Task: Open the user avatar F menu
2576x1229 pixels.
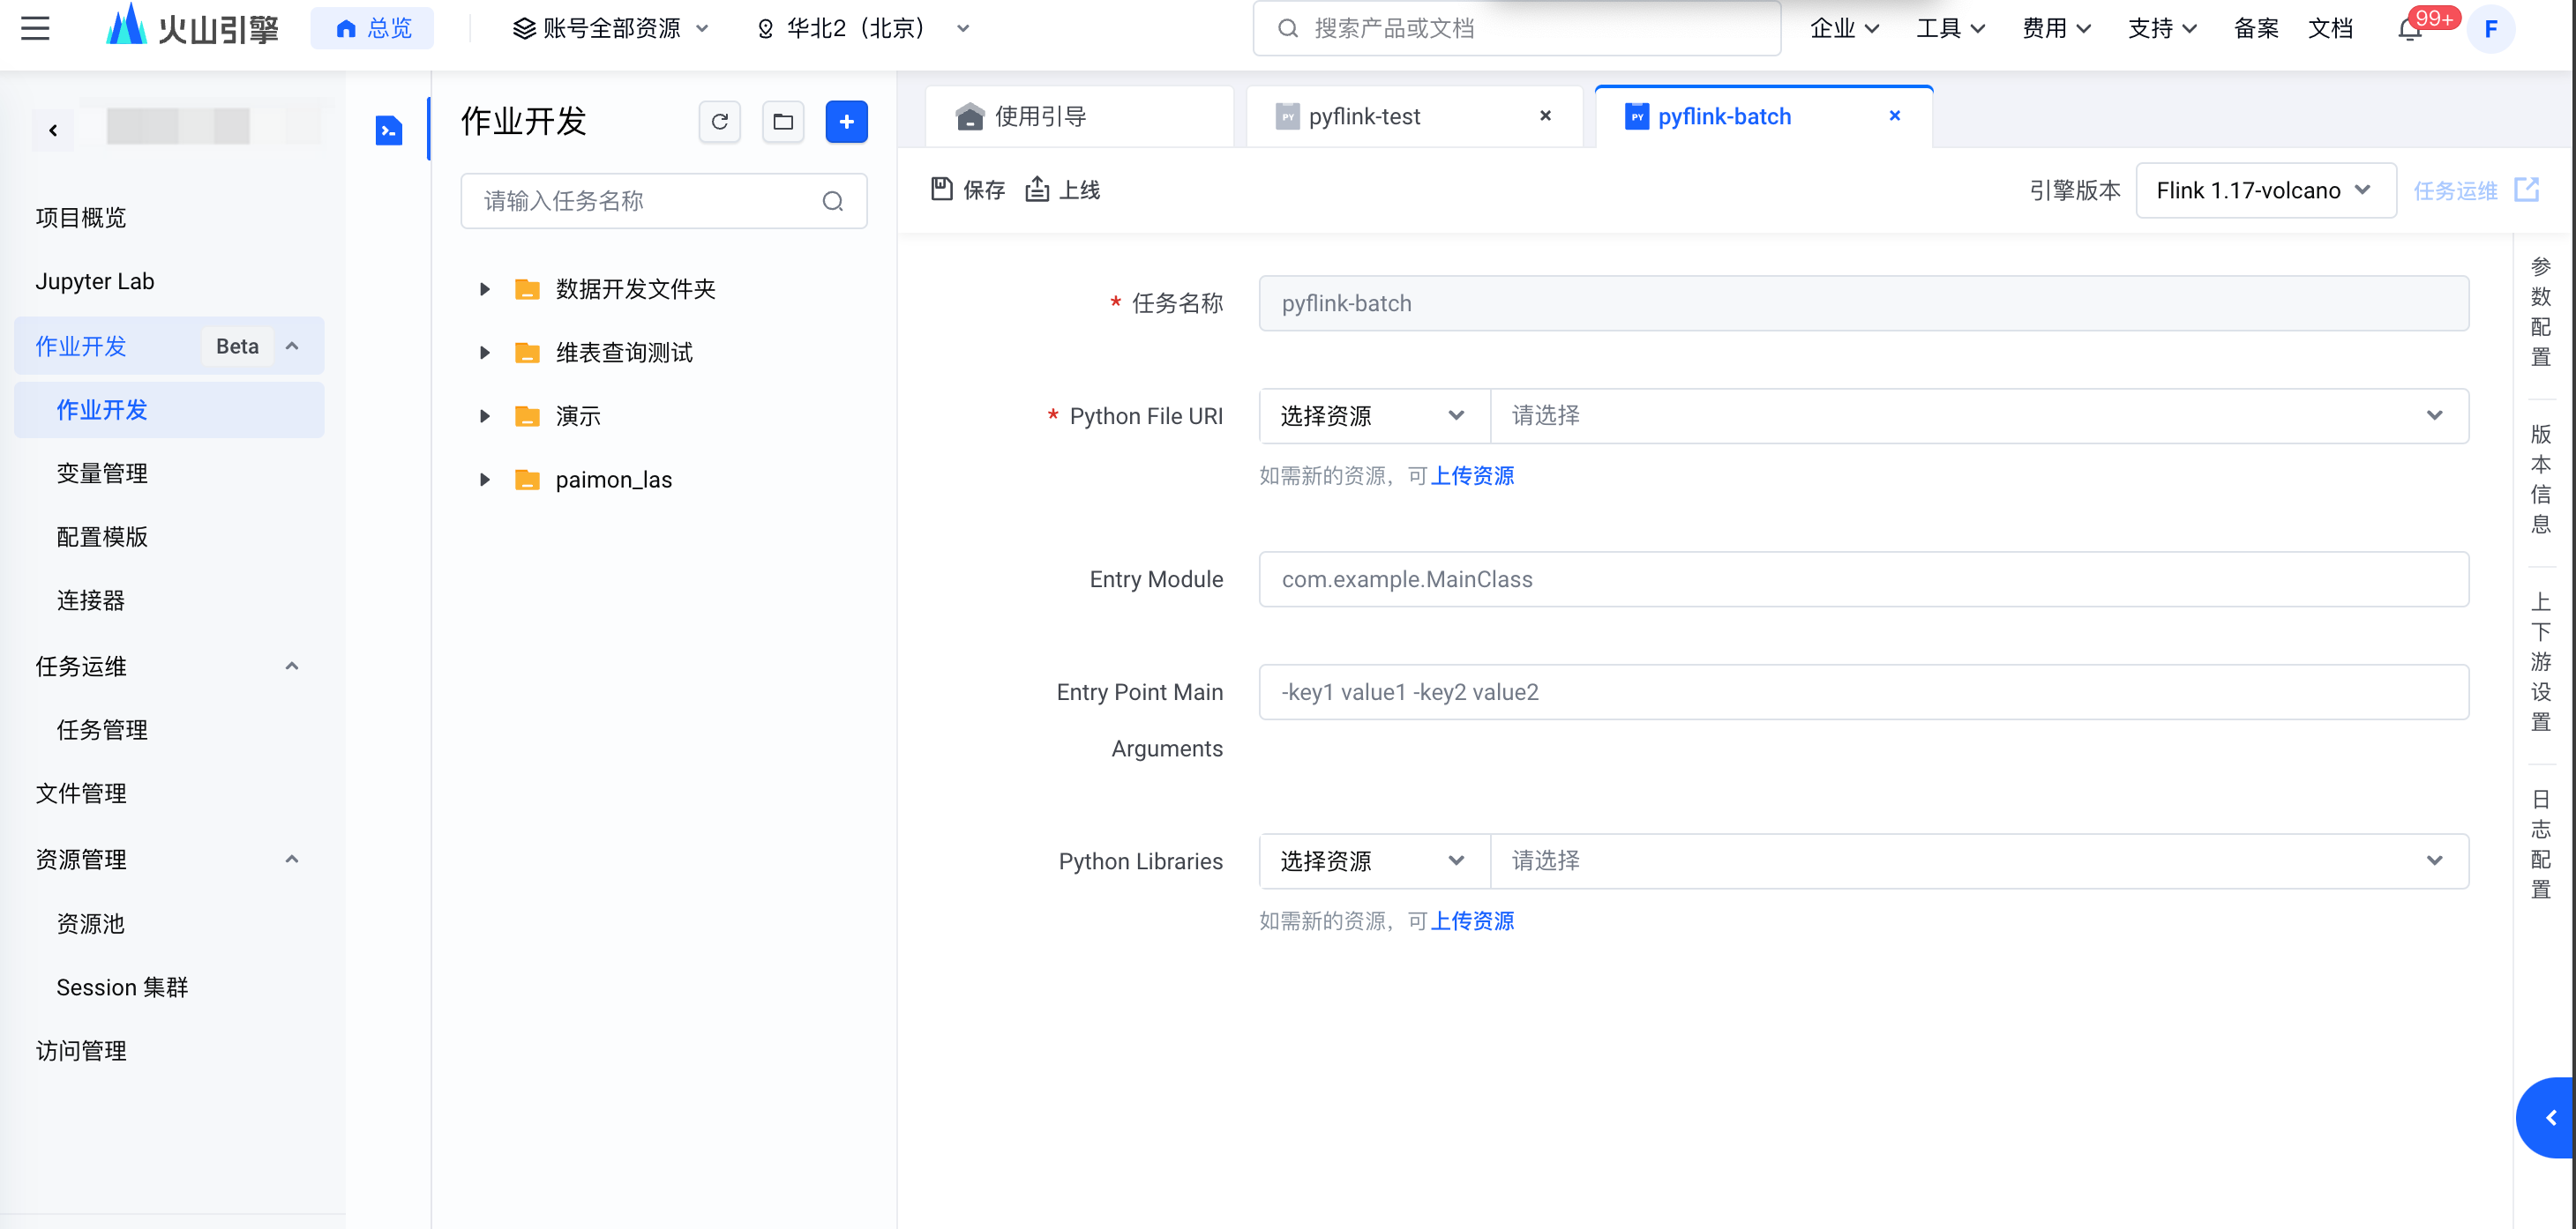Action: coord(2491,29)
